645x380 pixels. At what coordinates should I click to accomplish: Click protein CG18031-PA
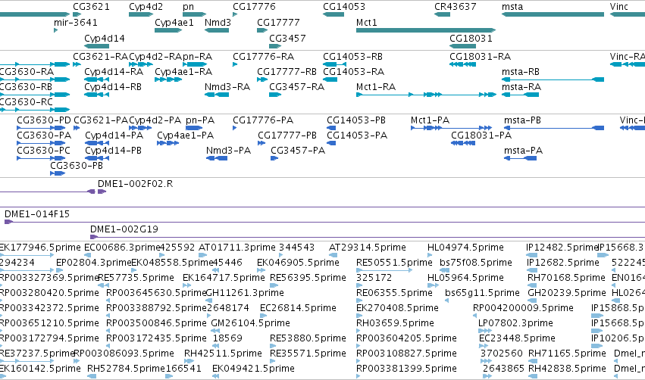point(481,135)
